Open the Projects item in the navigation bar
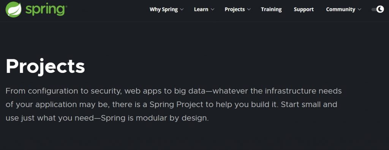Screen dimensions: 389x150 [235, 9]
